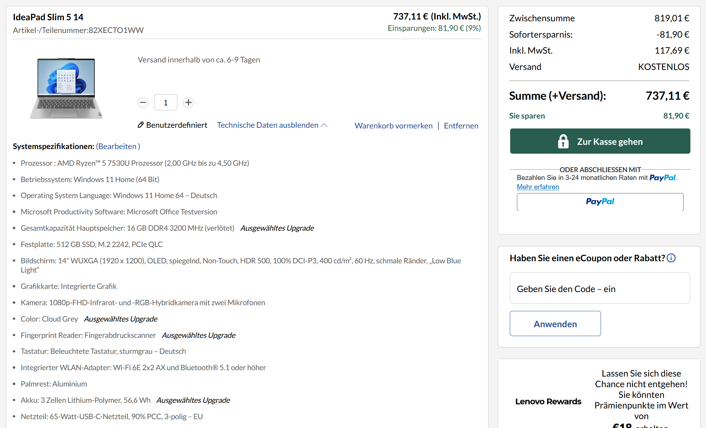
Task: Click the pencil icon beside Benutzerdefiniert
Action: (141, 125)
